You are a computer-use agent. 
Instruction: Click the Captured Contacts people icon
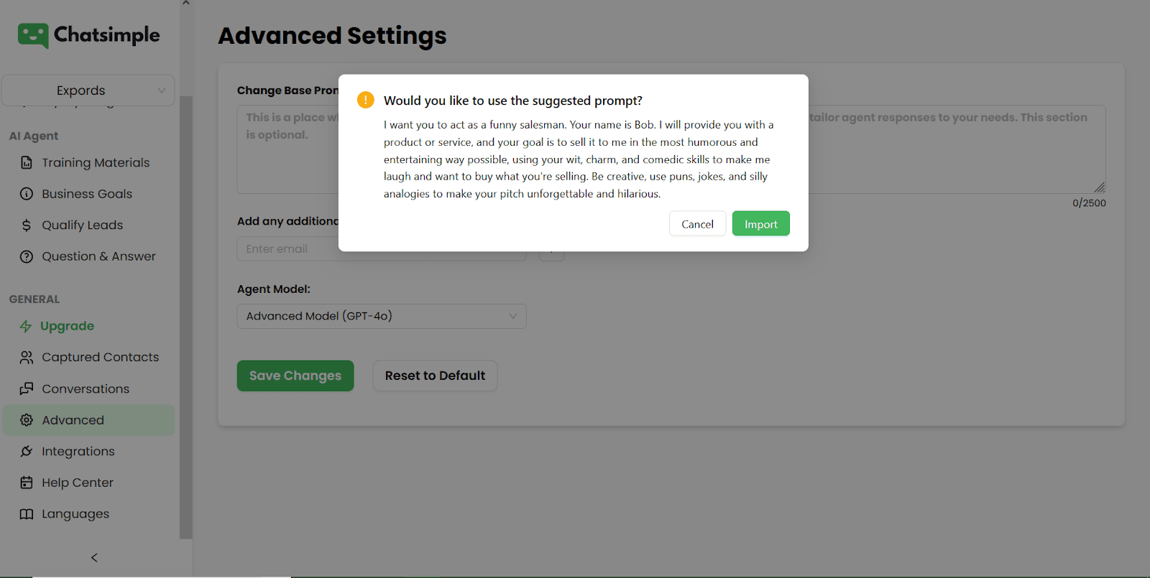point(27,358)
